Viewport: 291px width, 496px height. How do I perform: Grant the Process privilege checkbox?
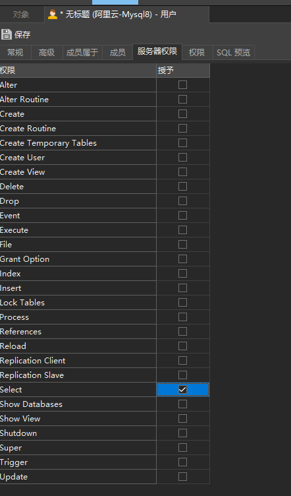pyautogui.click(x=182, y=317)
